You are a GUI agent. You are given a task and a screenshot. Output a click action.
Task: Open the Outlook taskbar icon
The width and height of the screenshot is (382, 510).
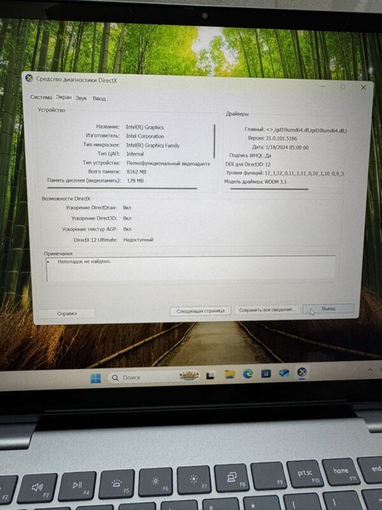pyautogui.click(x=284, y=373)
